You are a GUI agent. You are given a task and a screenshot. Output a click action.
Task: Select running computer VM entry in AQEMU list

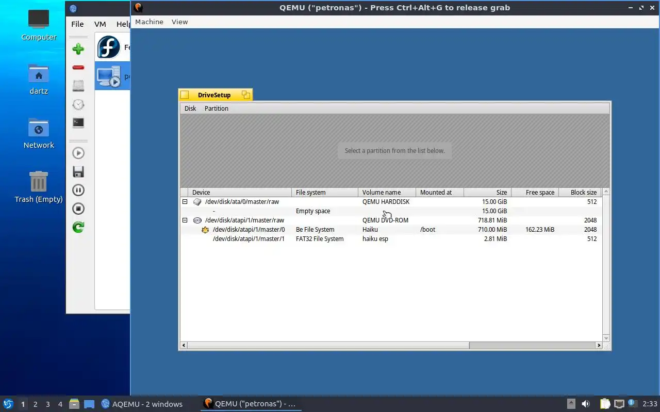(x=112, y=76)
